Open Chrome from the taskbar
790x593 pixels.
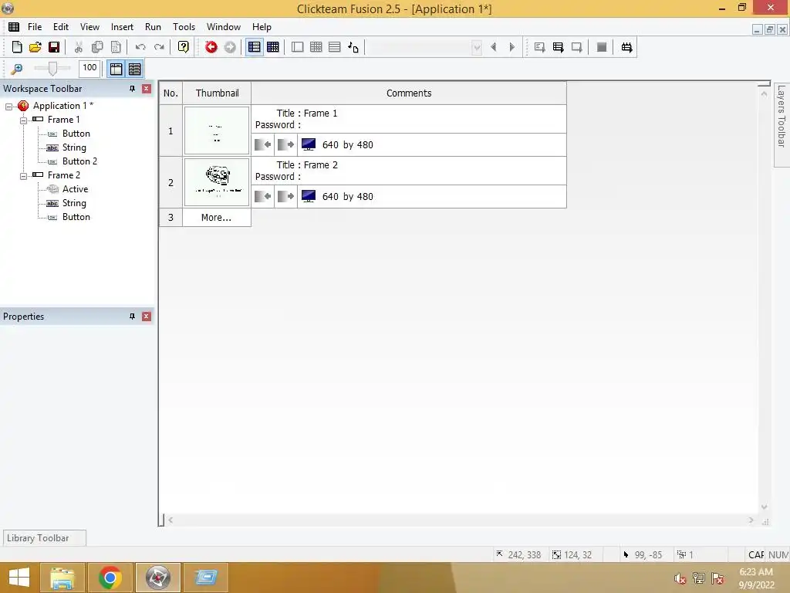click(110, 578)
